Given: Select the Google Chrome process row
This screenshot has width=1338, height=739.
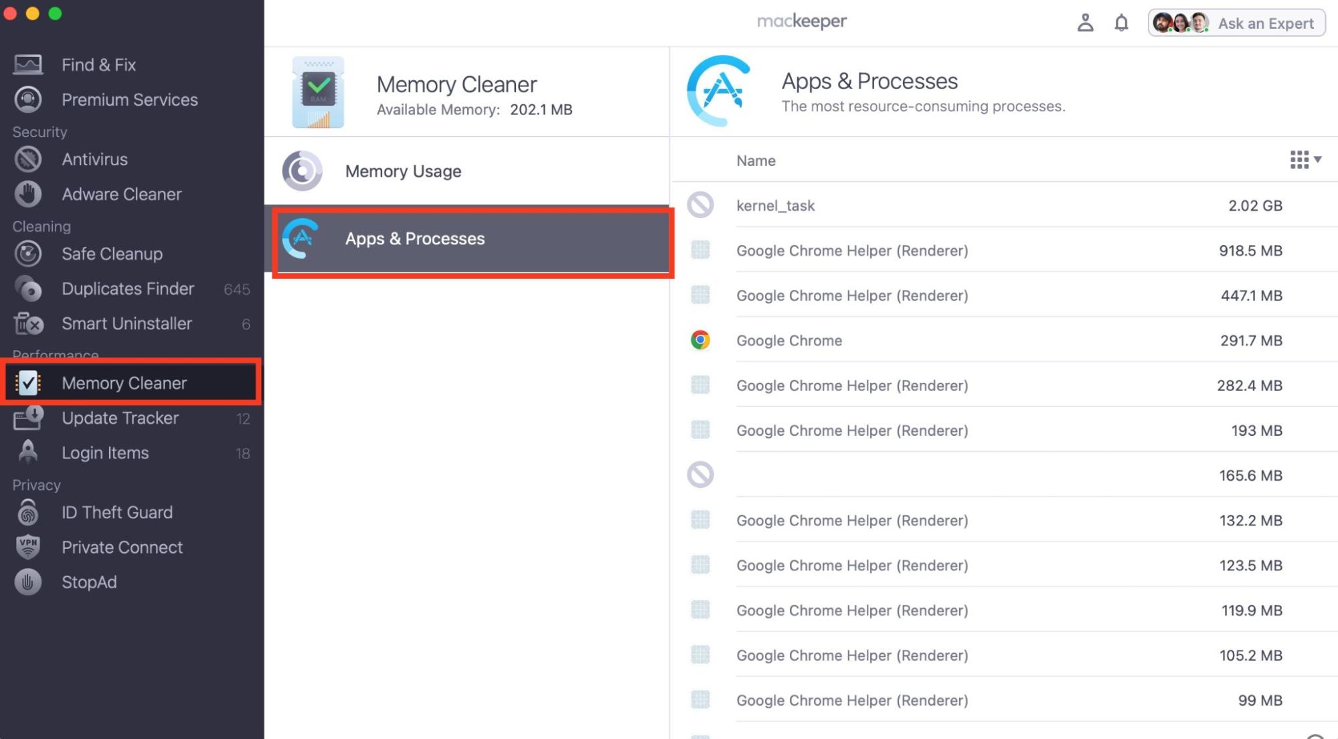Looking at the screenshot, I should click(937, 340).
